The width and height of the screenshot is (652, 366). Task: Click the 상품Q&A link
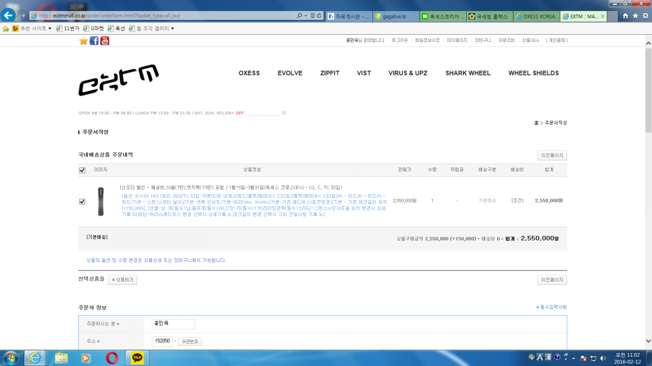pos(530,40)
